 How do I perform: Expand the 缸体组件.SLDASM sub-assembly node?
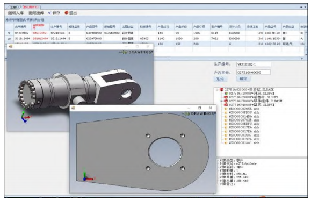click(221, 101)
